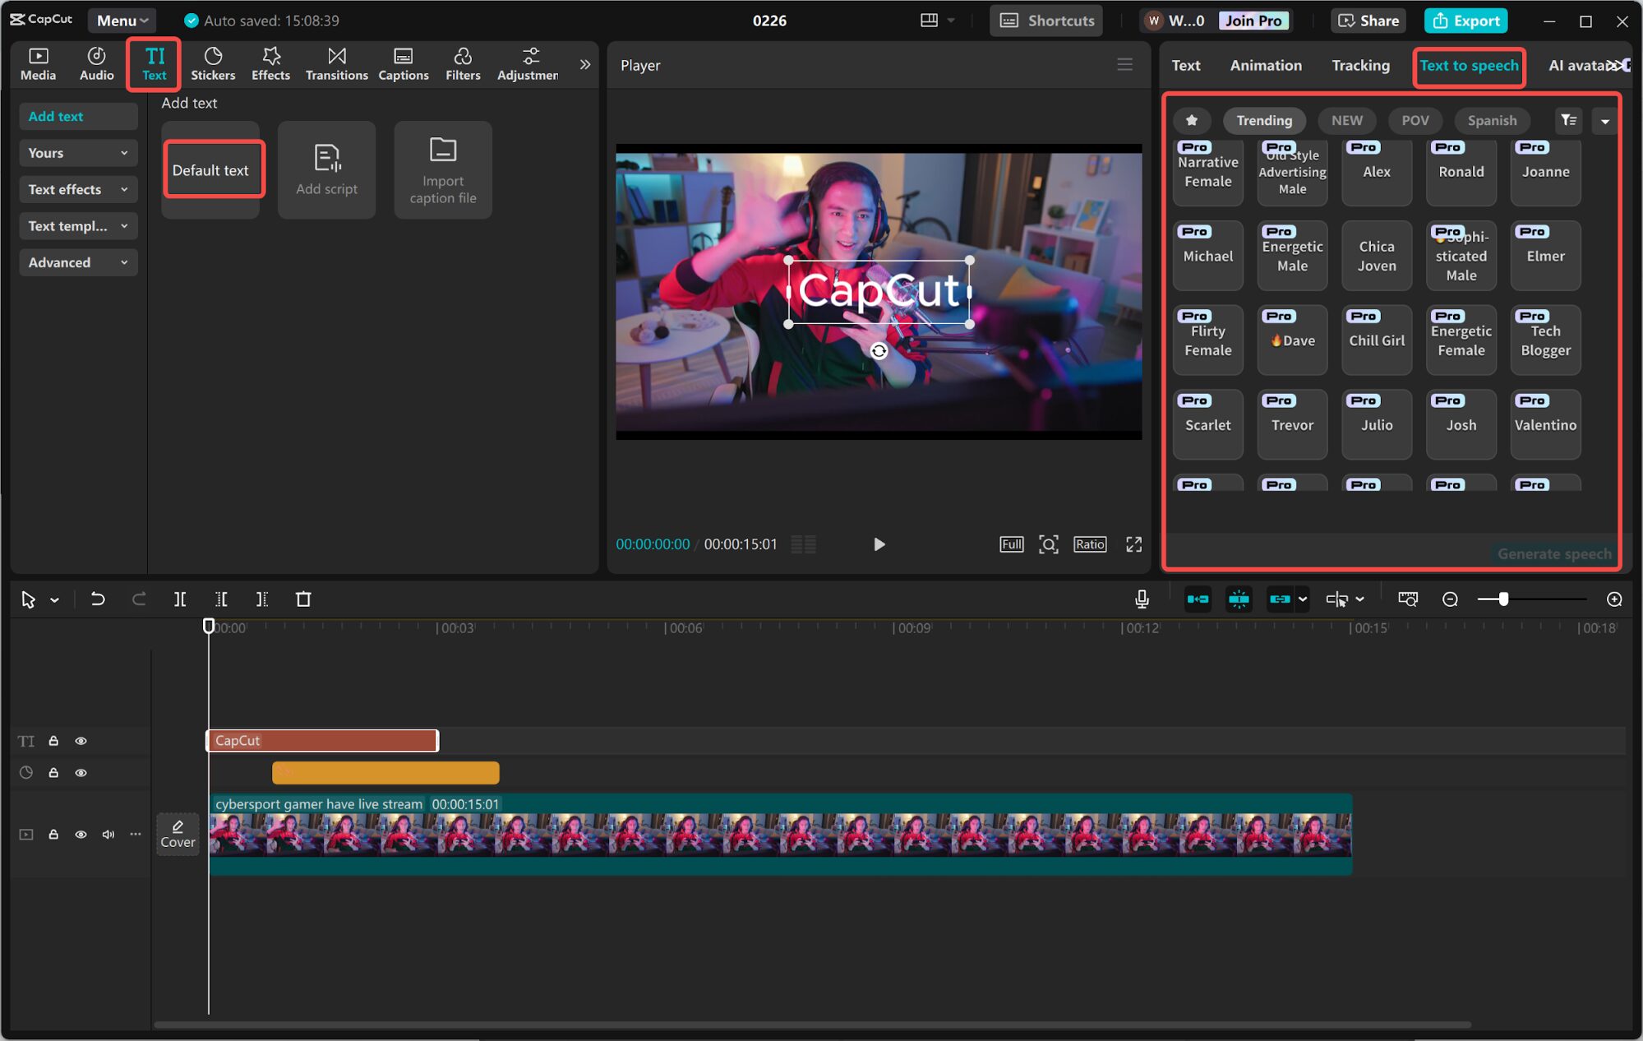Image resolution: width=1643 pixels, height=1041 pixels.
Task: Click the screenshot frame icon in player
Action: (x=1049, y=544)
